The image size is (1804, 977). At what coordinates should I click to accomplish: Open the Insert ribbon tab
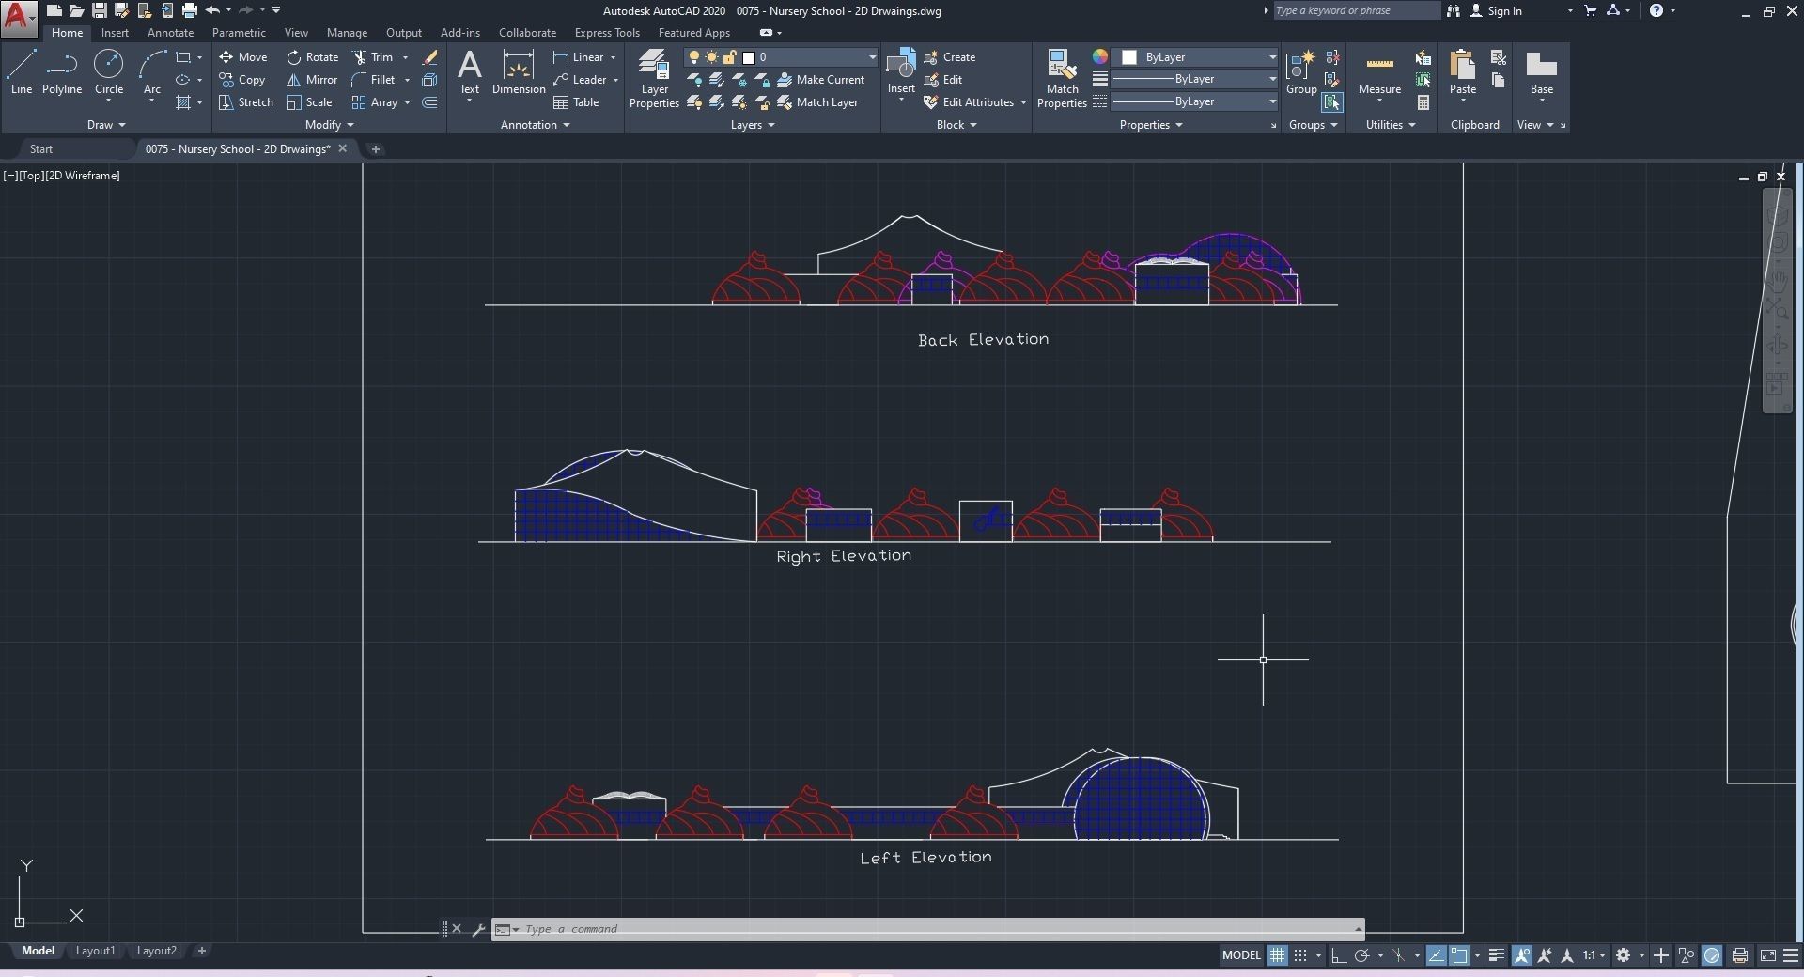115,33
